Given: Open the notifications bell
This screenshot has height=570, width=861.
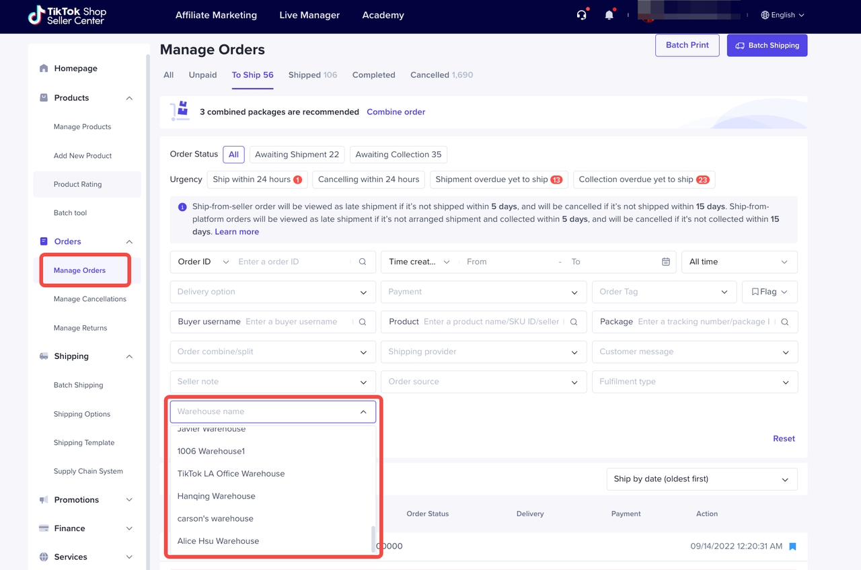Looking at the screenshot, I should [x=609, y=15].
